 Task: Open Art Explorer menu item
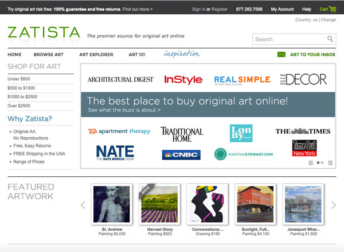96,55
